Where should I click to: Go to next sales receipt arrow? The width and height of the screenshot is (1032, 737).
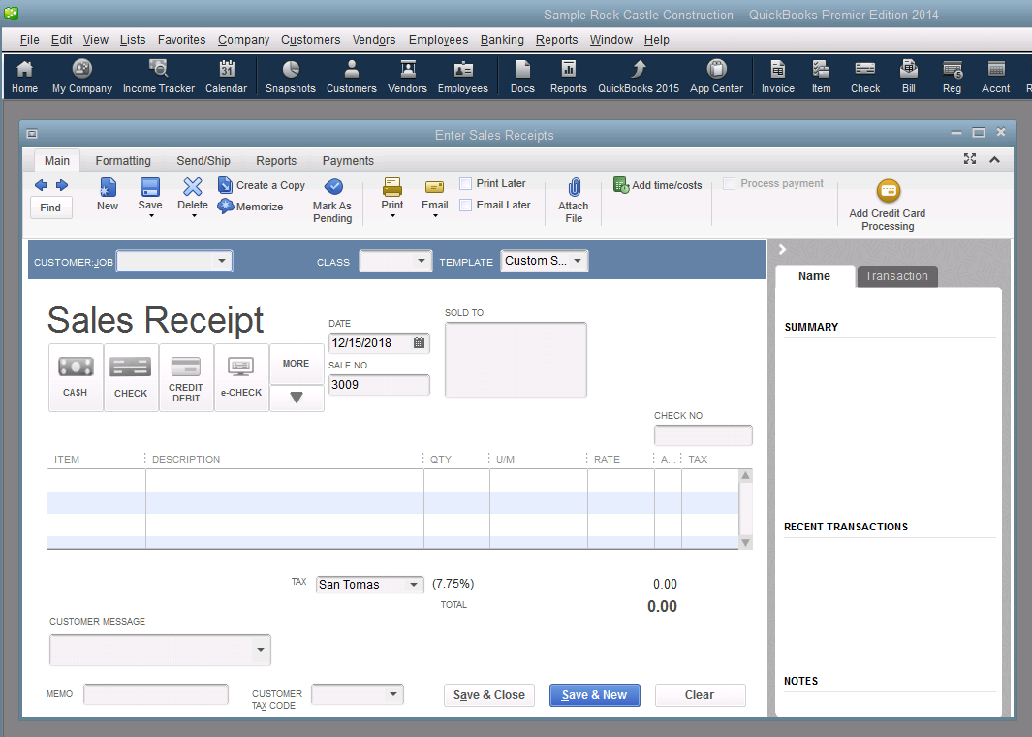(62, 185)
